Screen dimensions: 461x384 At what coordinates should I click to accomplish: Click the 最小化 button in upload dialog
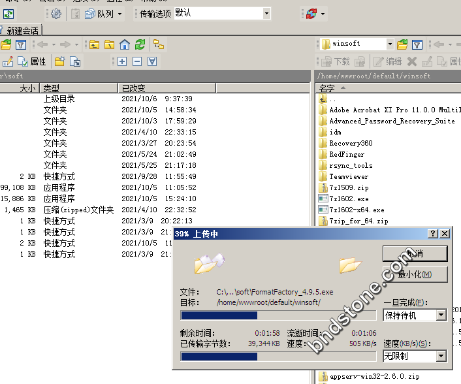[415, 275]
